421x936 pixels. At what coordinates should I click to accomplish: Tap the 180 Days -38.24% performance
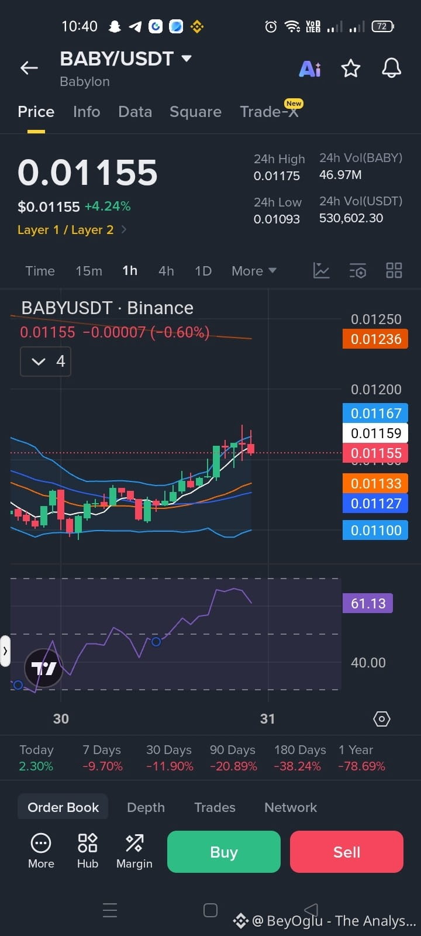300,758
